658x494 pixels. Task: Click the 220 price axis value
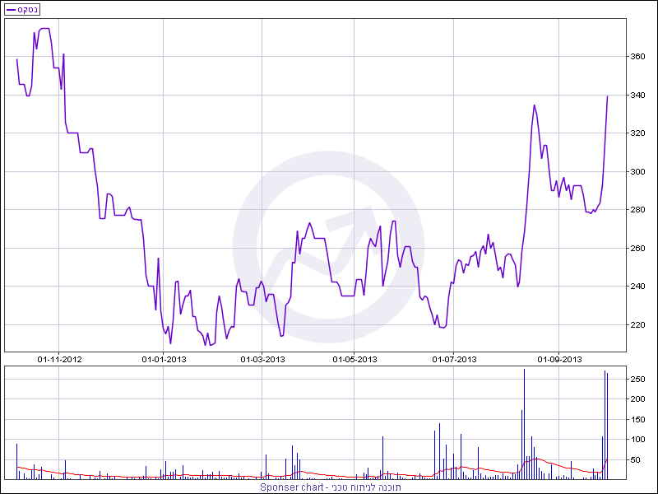637,325
